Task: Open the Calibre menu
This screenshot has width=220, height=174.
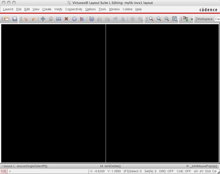Action: pos(127,9)
